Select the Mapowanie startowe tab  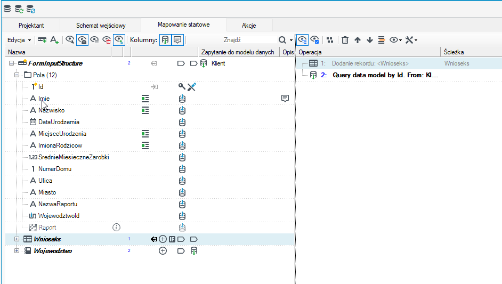pyautogui.click(x=183, y=25)
